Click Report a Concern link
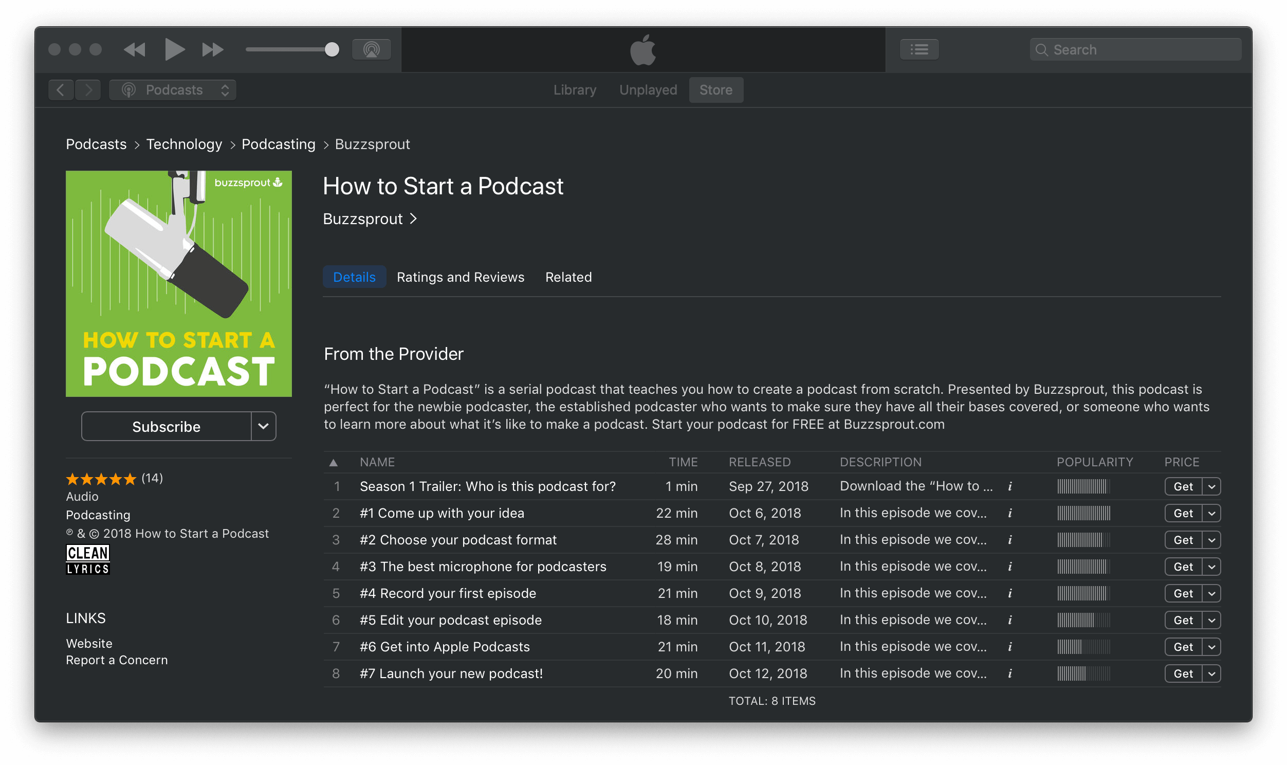 click(117, 660)
